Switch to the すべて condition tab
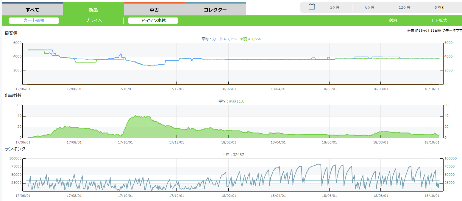This screenshot has width=462, height=201. click(x=32, y=10)
